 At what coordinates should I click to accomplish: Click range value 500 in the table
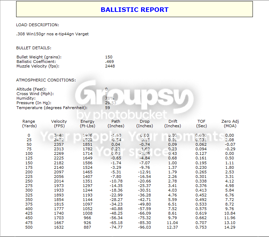[x=29, y=227]
